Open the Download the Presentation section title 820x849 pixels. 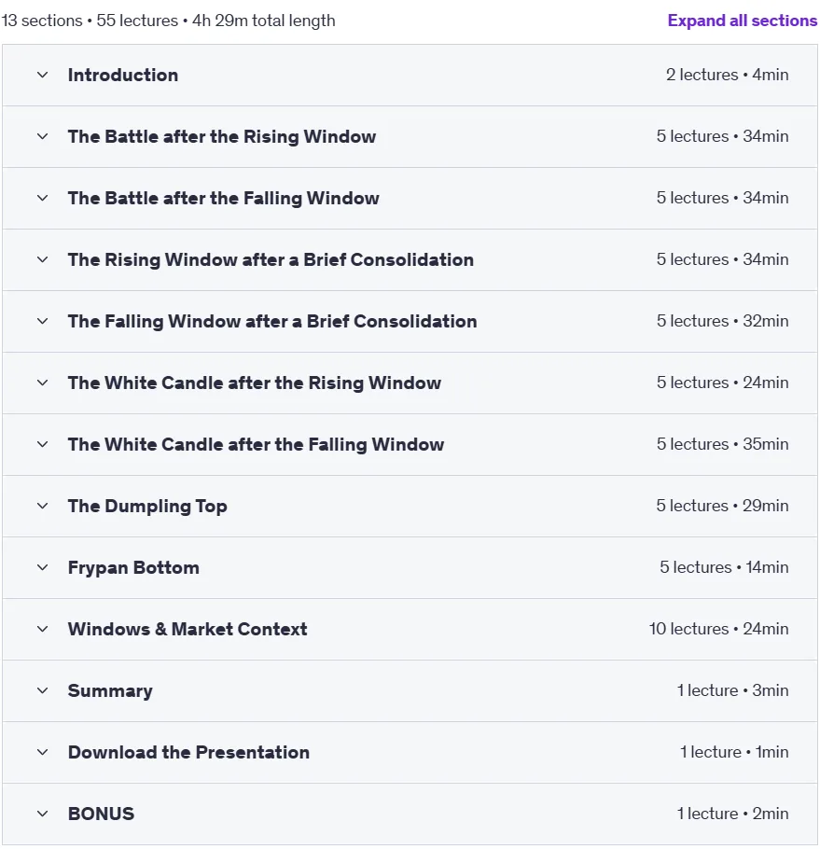coord(188,752)
